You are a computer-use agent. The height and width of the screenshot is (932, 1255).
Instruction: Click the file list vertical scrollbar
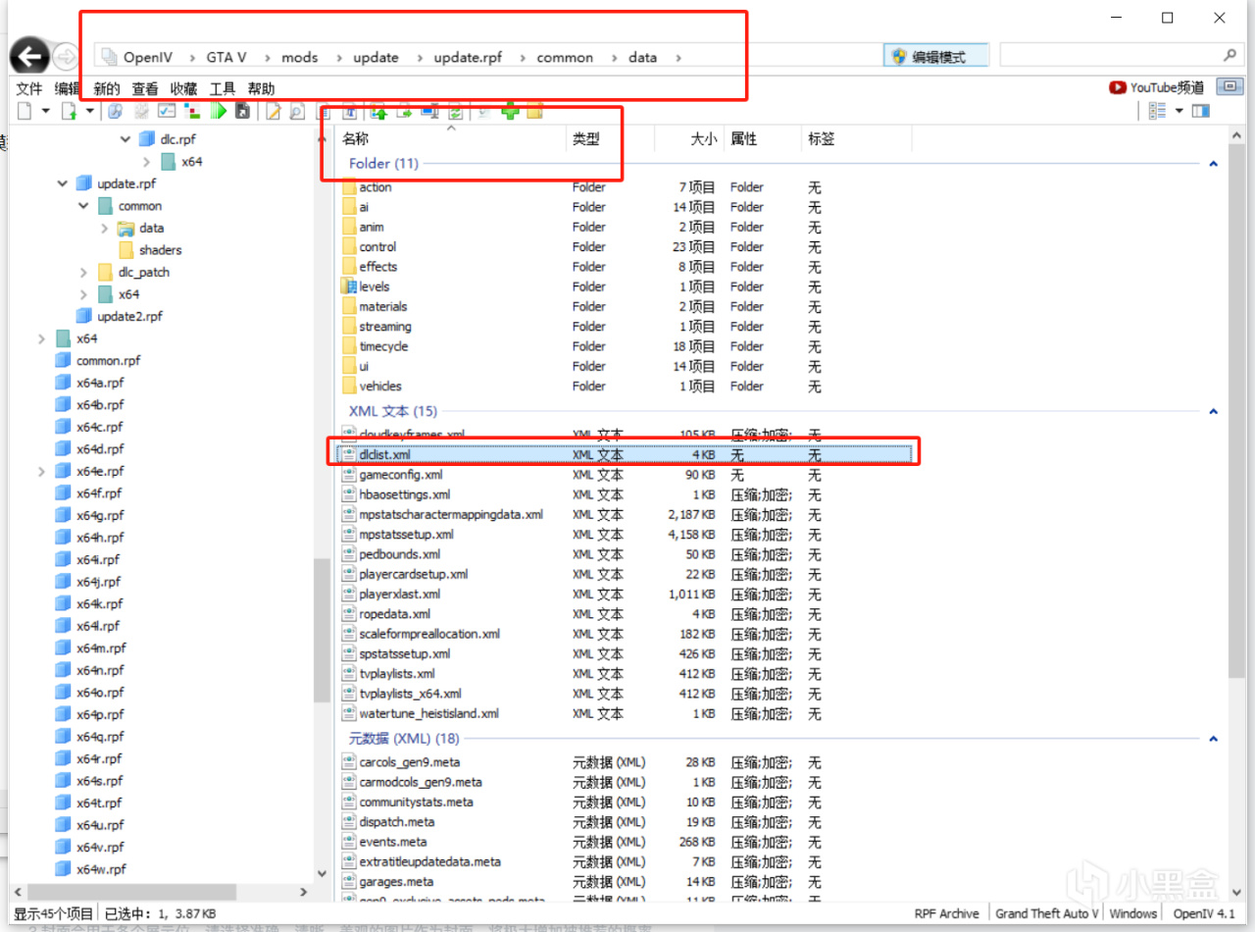(x=1236, y=412)
